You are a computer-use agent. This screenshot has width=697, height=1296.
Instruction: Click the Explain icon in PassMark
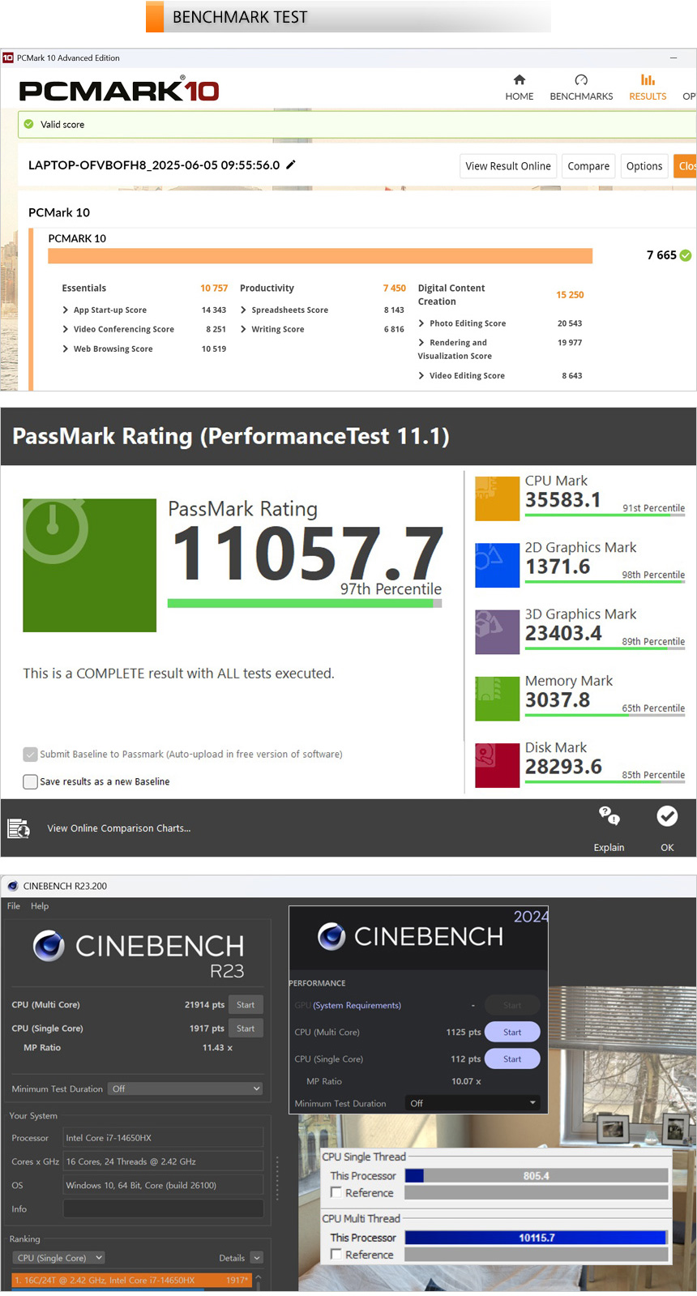(609, 816)
